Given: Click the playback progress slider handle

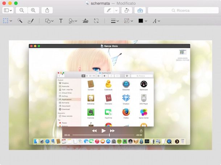Looking at the screenshot, I should (109, 135).
